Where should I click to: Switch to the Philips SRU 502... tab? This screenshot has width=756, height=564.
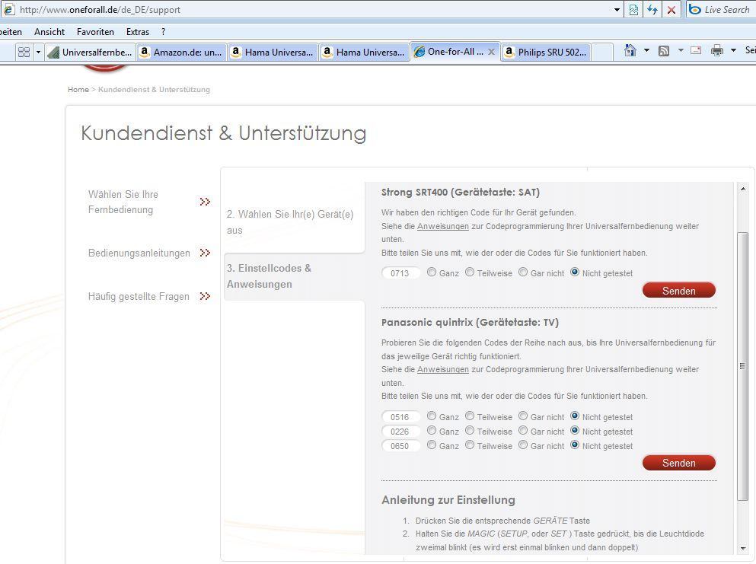click(546, 52)
